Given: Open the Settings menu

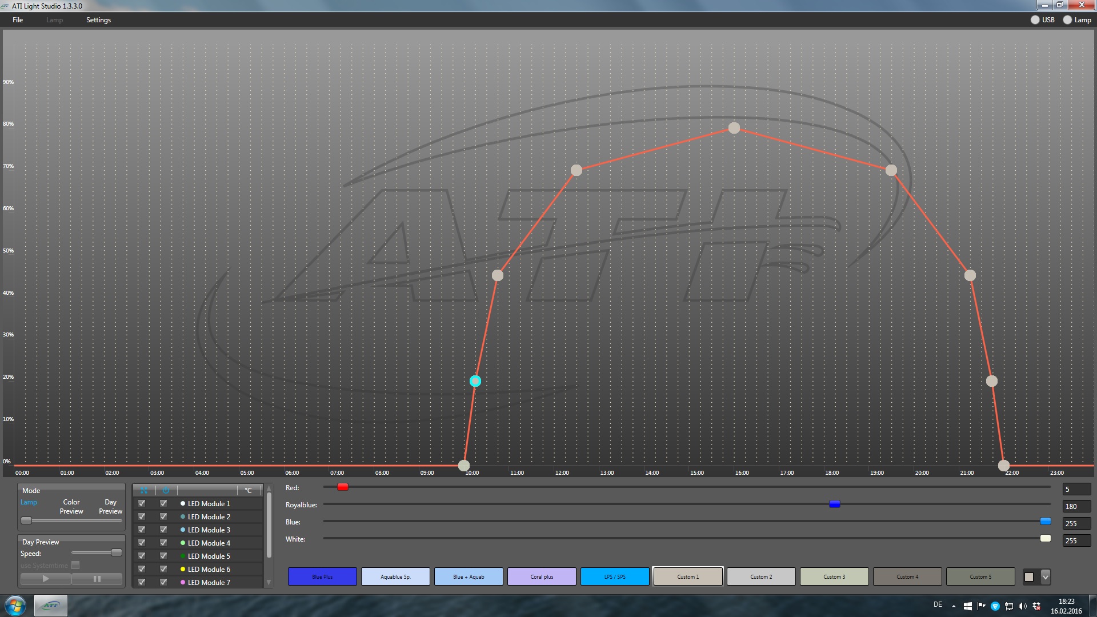Looking at the screenshot, I should click(x=98, y=20).
